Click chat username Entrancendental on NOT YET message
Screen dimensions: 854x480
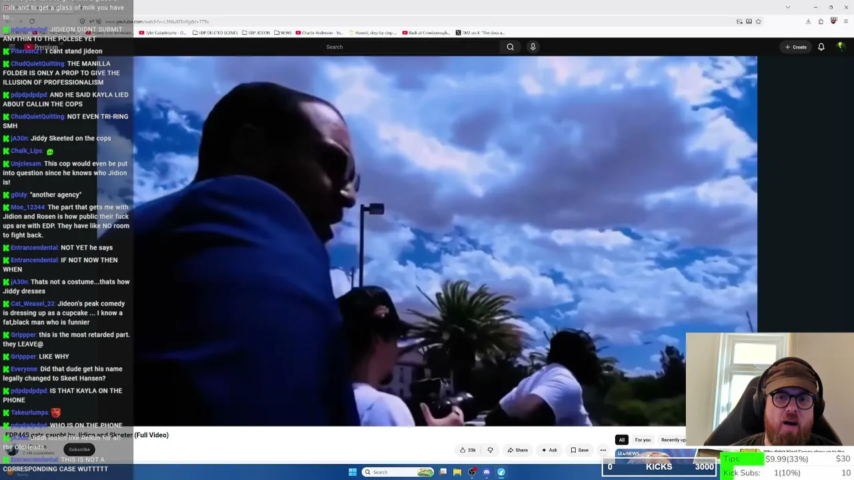[x=35, y=248]
